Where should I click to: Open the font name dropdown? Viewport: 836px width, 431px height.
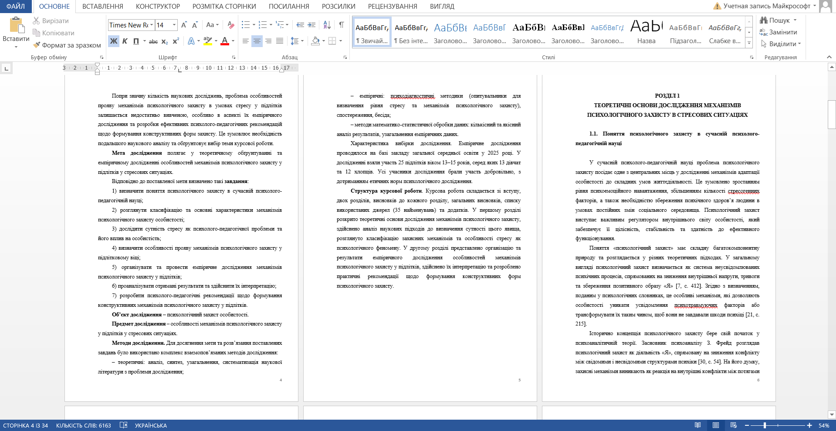click(152, 25)
